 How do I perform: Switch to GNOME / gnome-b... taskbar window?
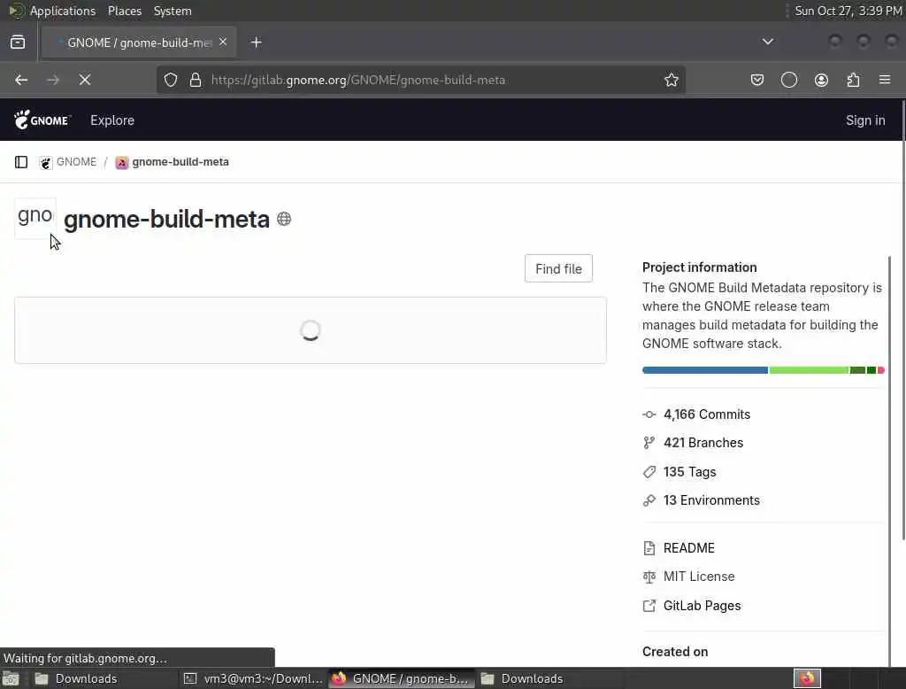coord(401,678)
